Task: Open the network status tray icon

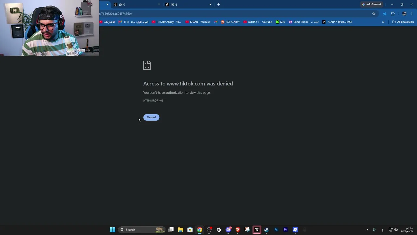Action: [391, 230]
